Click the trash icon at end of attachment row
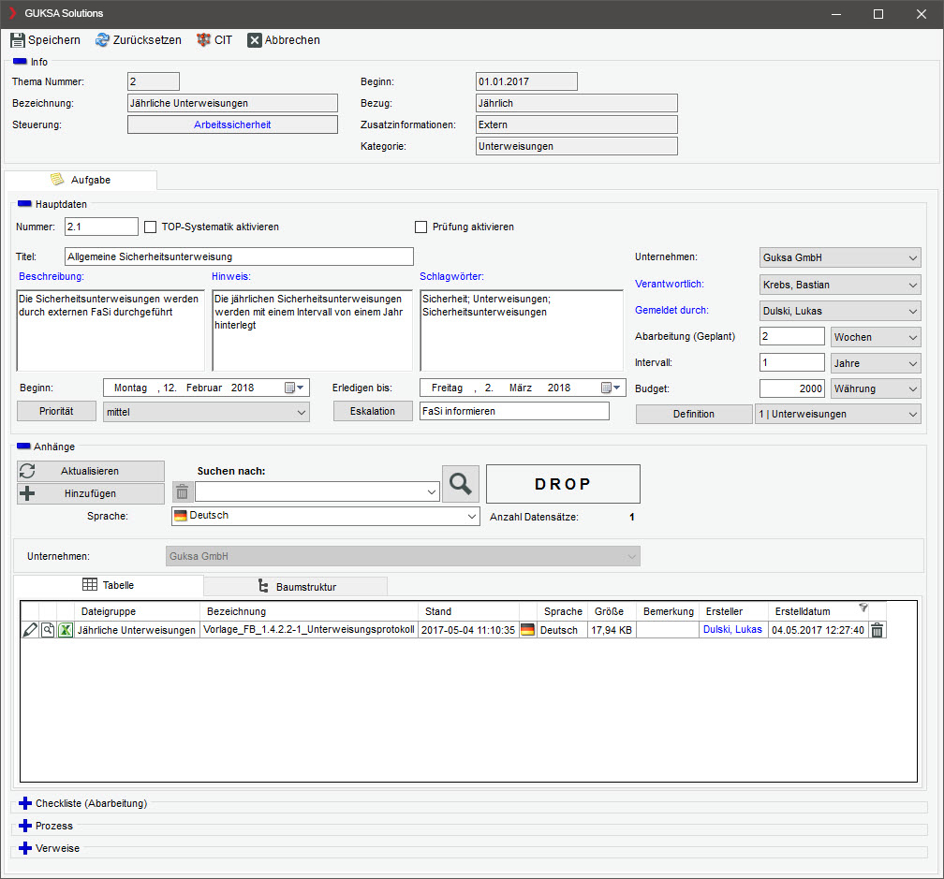The image size is (944, 879). 877,630
